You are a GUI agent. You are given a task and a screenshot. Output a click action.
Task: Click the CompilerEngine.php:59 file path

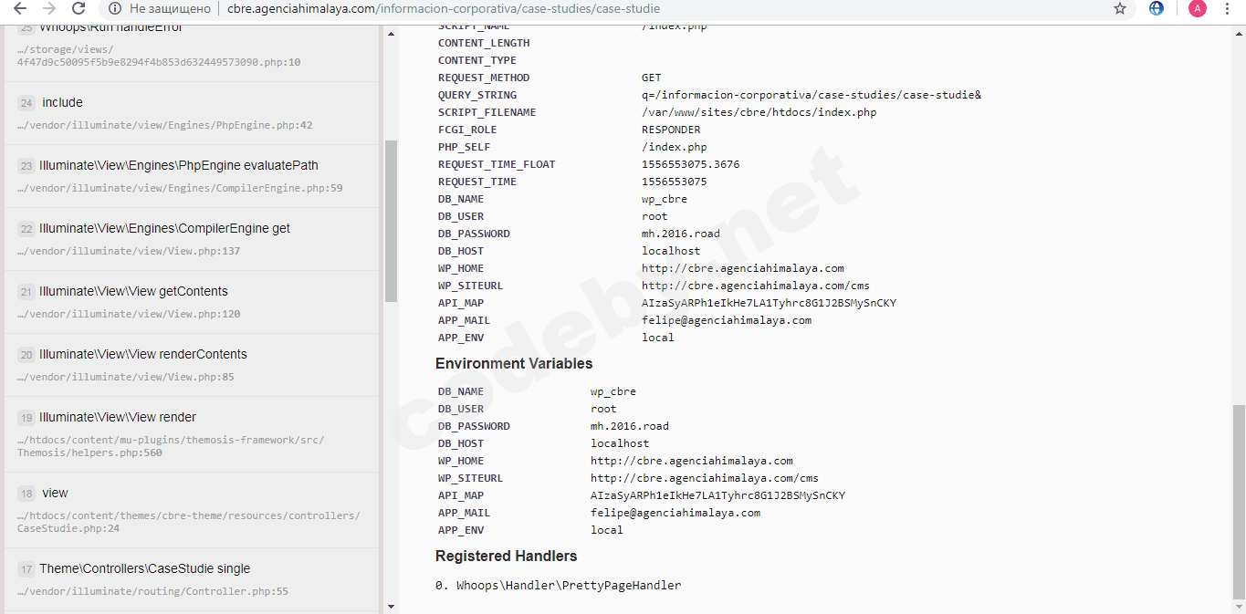point(180,189)
